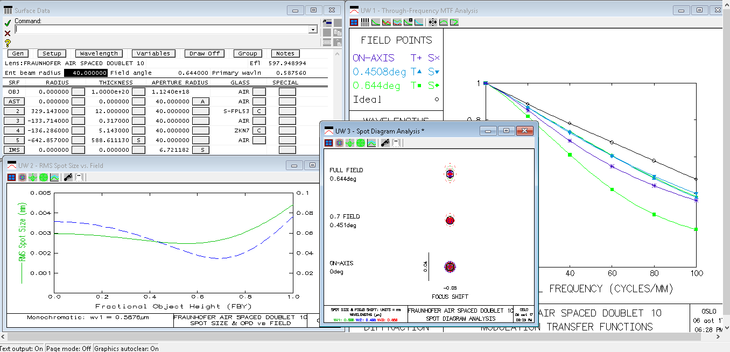The image size is (730, 352).
Task: Select the Ent beam radius value field
Action: tap(86, 73)
